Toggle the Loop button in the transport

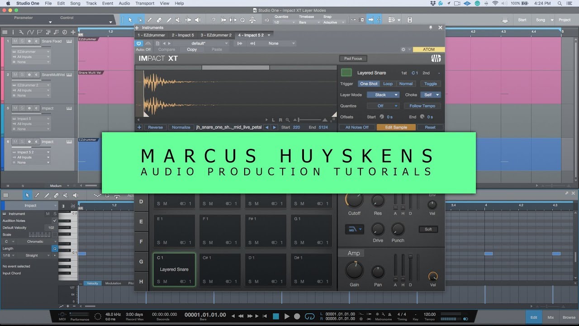click(310, 316)
